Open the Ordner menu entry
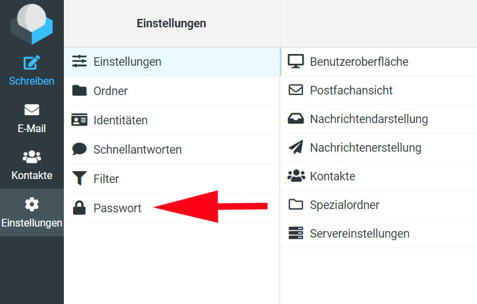477x304 pixels. coord(171,91)
